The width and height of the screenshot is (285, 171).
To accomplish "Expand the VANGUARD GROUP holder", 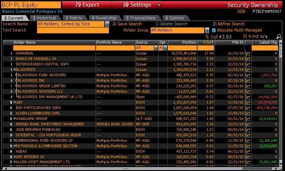I will coord(14,118).
